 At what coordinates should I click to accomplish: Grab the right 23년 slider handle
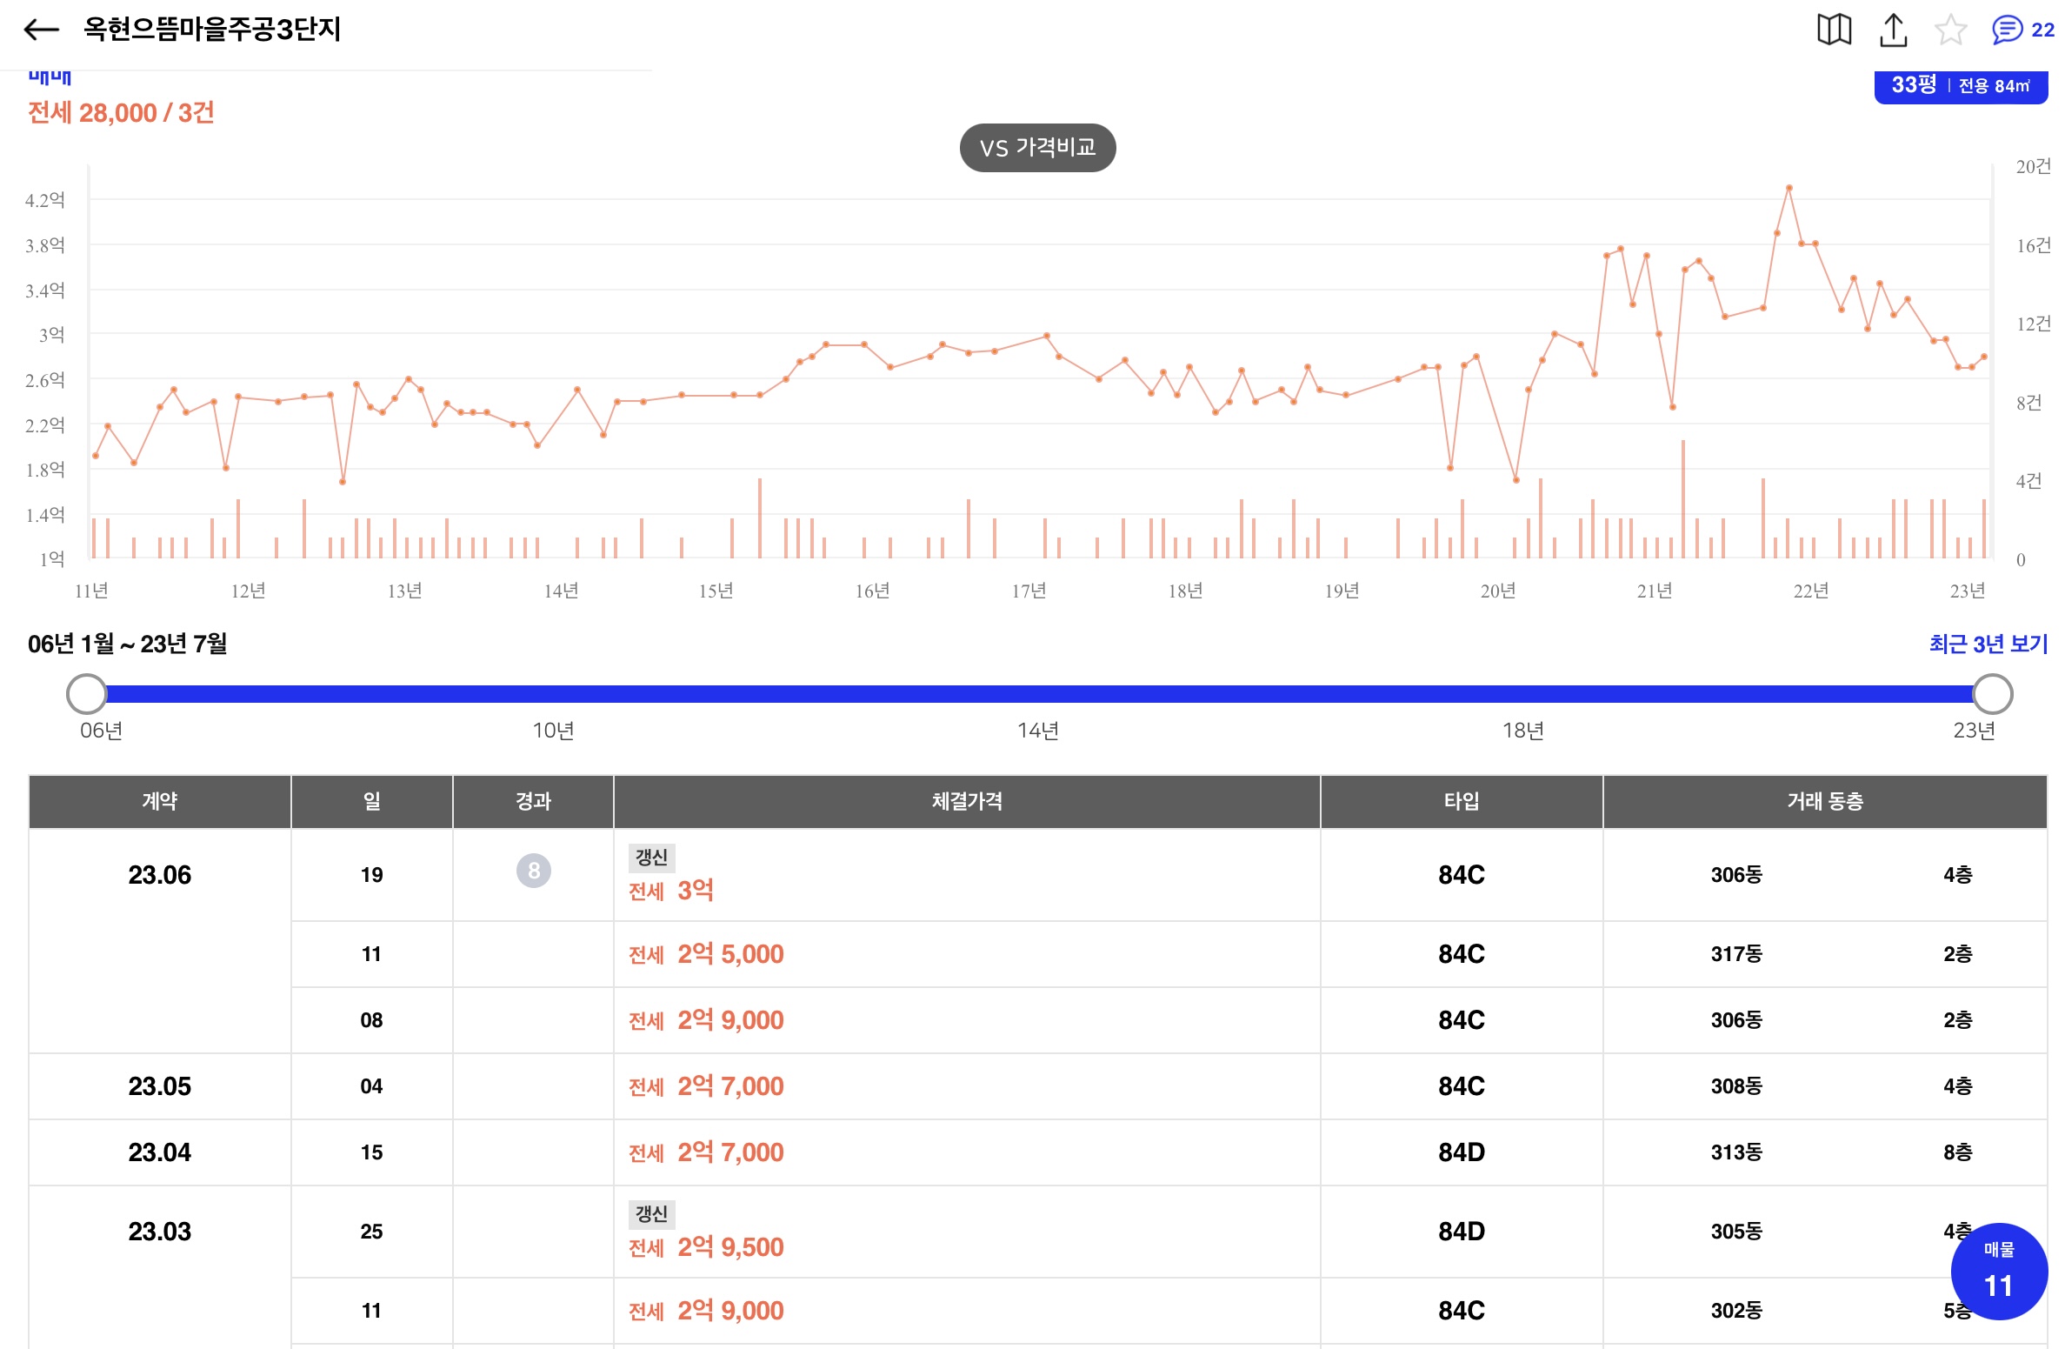(1992, 694)
